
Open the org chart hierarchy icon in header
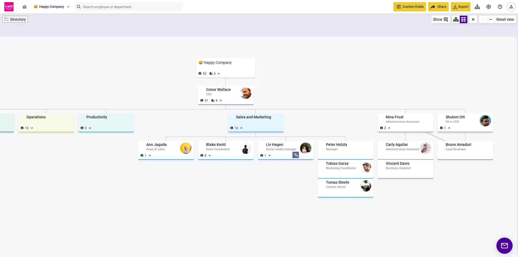(477, 7)
